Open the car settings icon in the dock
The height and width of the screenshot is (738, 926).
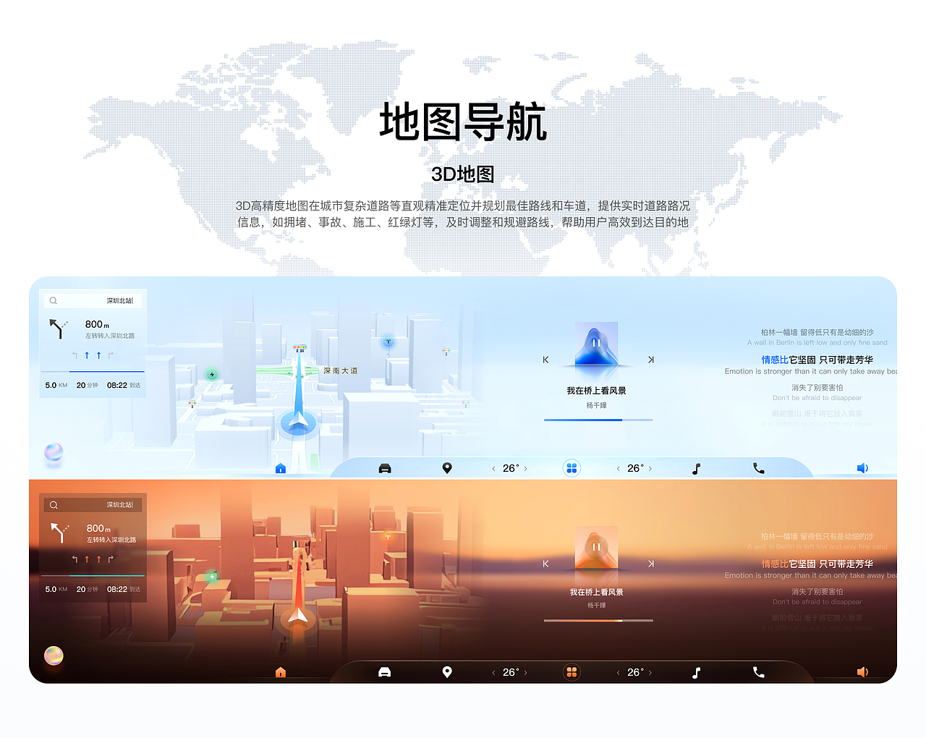[x=384, y=468]
